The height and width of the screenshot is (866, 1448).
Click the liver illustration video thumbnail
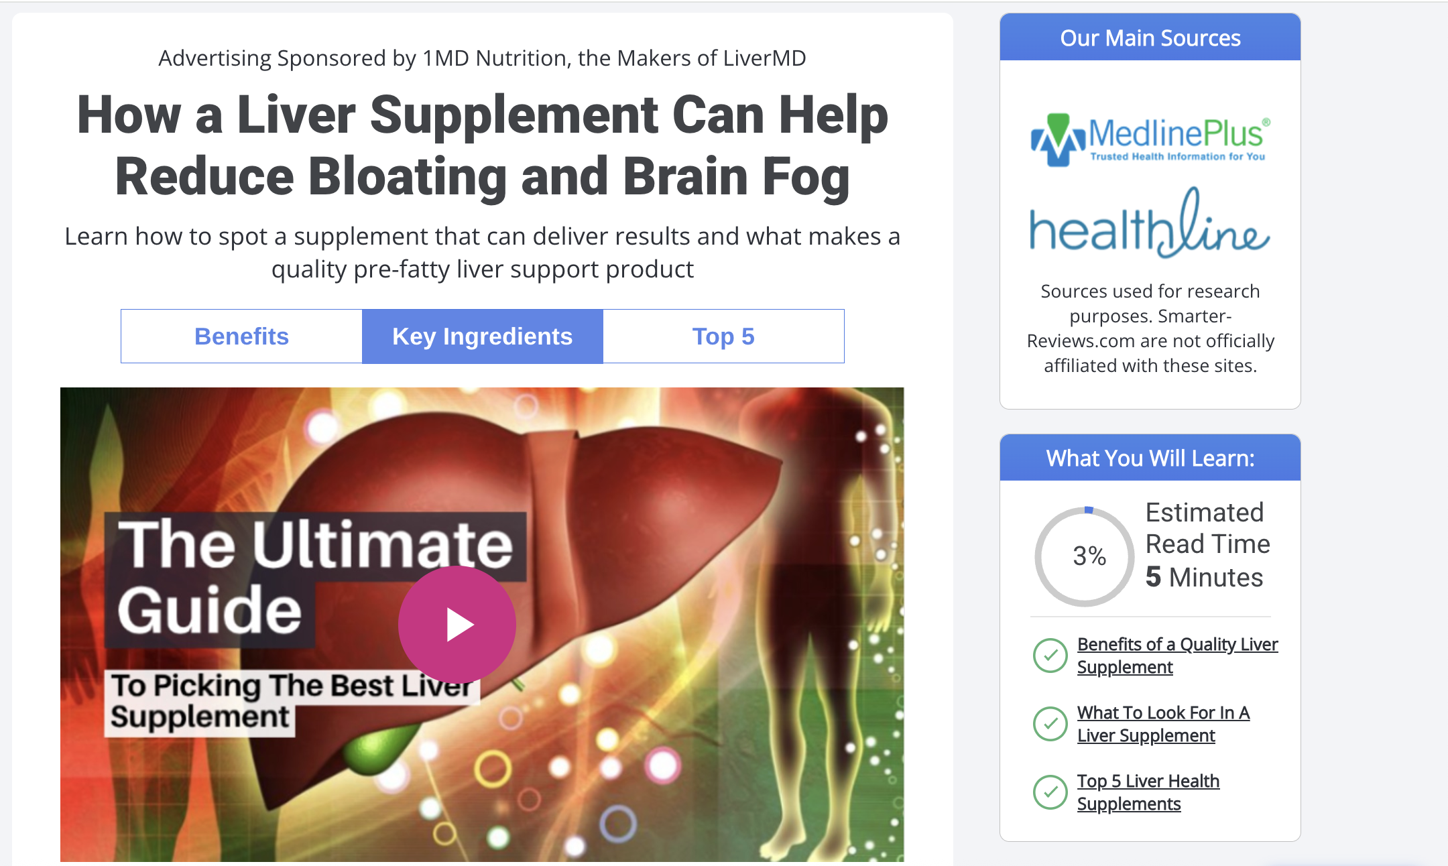tap(482, 625)
